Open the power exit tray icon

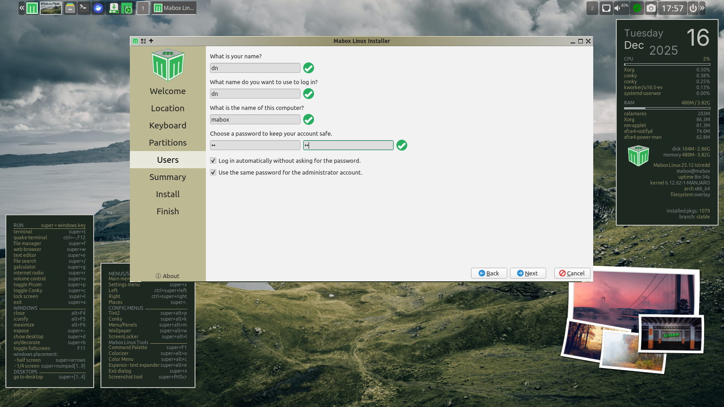click(693, 8)
